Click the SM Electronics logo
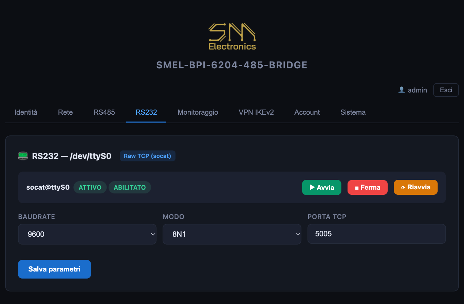Image resolution: width=464 pixels, height=304 pixels. [x=232, y=36]
